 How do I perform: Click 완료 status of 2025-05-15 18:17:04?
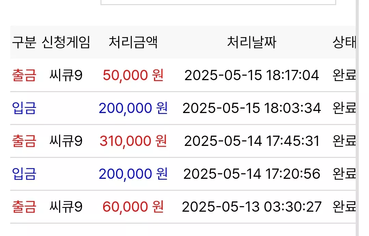pyautogui.click(x=344, y=75)
